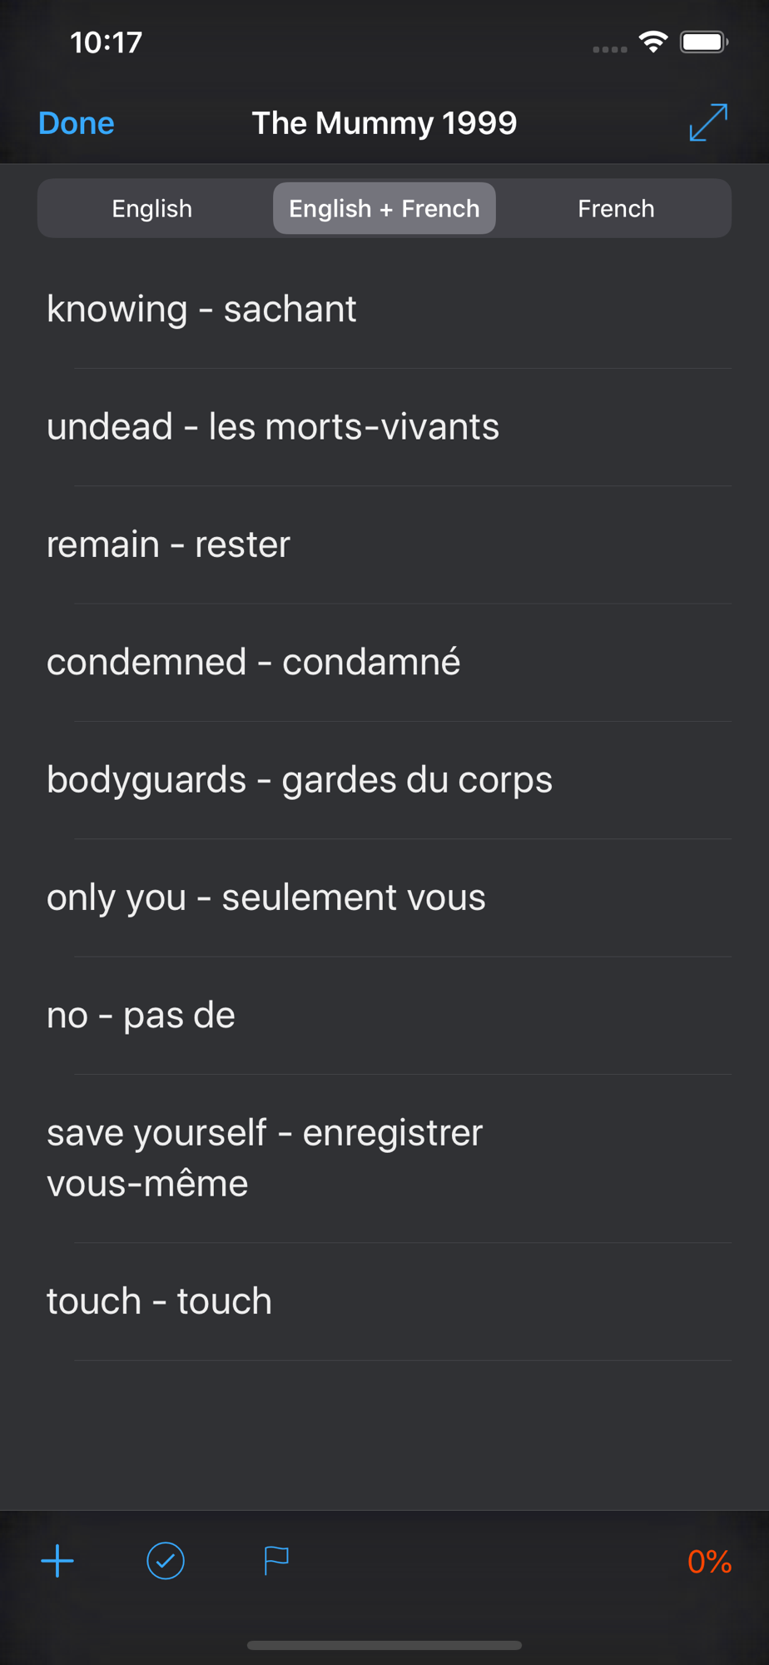Tap the flag icon in bottom toolbar
This screenshot has height=1665, width=769.
tap(275, 1561)
